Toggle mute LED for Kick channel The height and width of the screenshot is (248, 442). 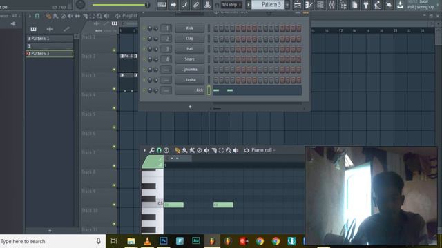[144, 28]
